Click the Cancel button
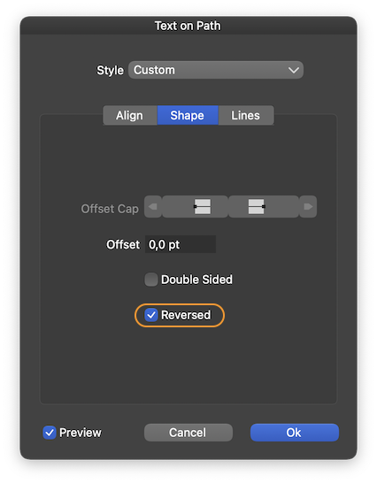The width and height of the screenshot is (377, 483). click(x=188, y=433)
